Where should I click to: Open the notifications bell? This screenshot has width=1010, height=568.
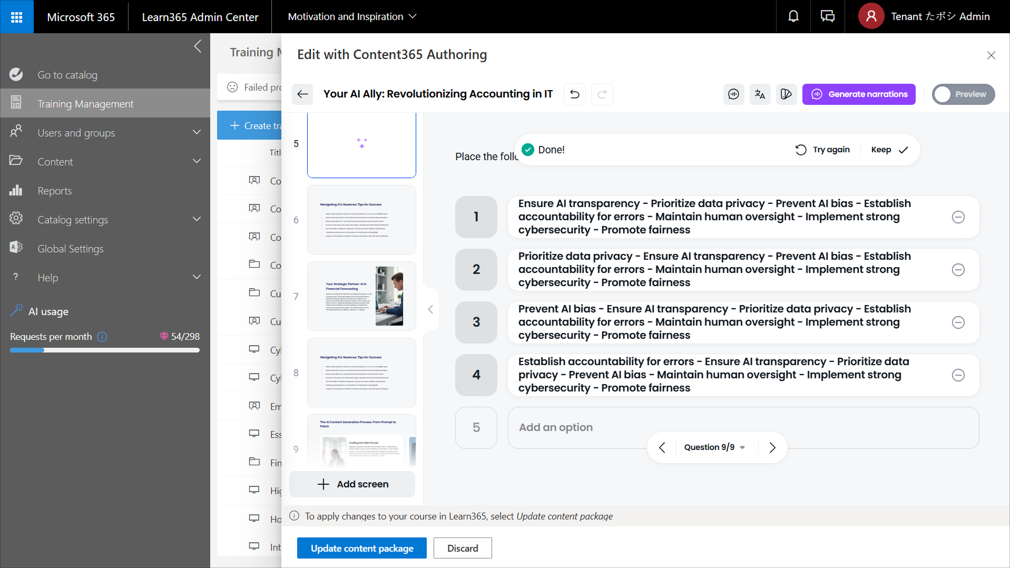[793, 17]
